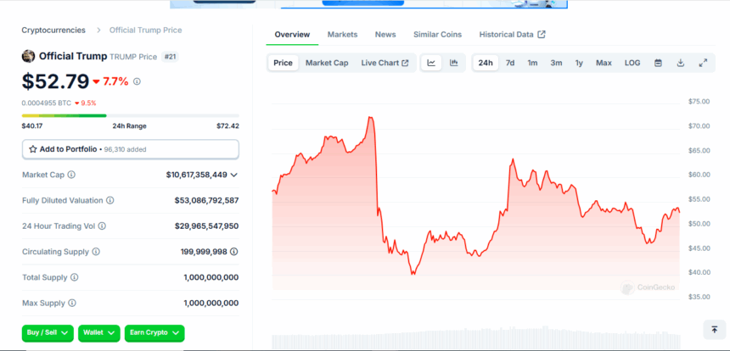
Task: Click info icon after 199,999,998 value
Action: (x=234, y=252)
